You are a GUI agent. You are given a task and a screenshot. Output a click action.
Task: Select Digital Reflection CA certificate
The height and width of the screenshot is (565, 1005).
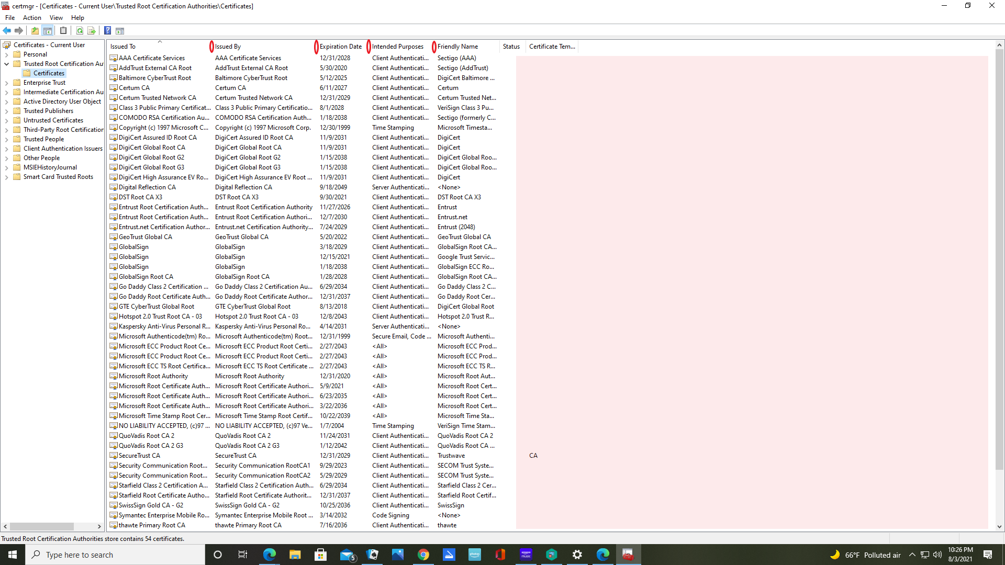pos(147,187)
